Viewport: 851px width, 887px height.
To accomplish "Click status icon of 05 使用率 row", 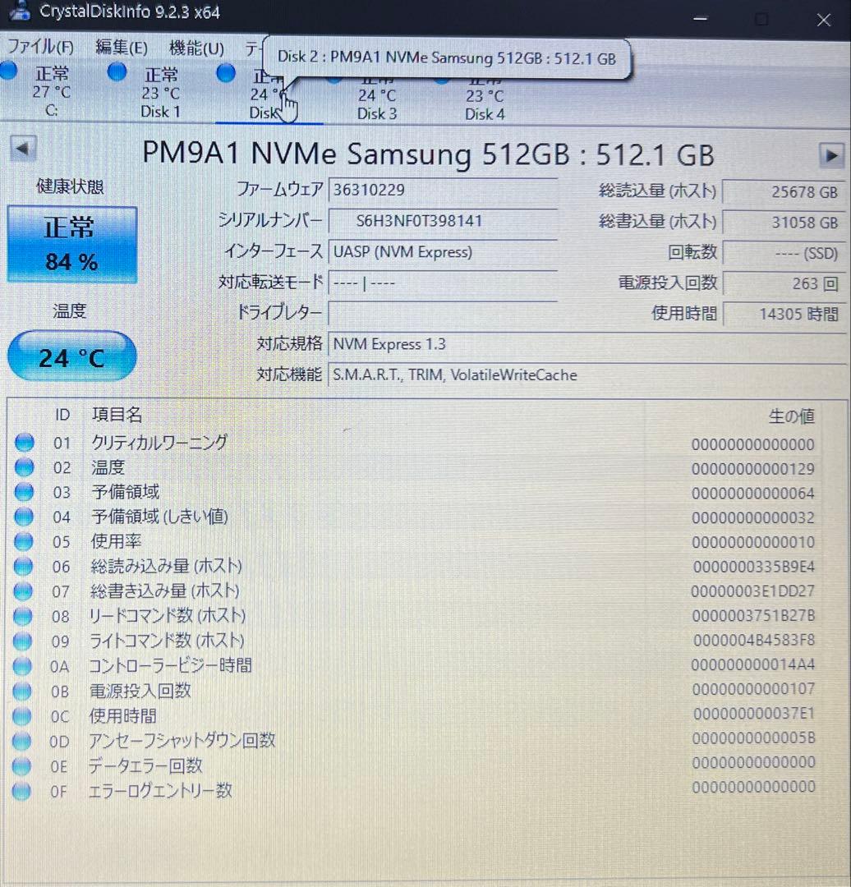I will point(24,541).
